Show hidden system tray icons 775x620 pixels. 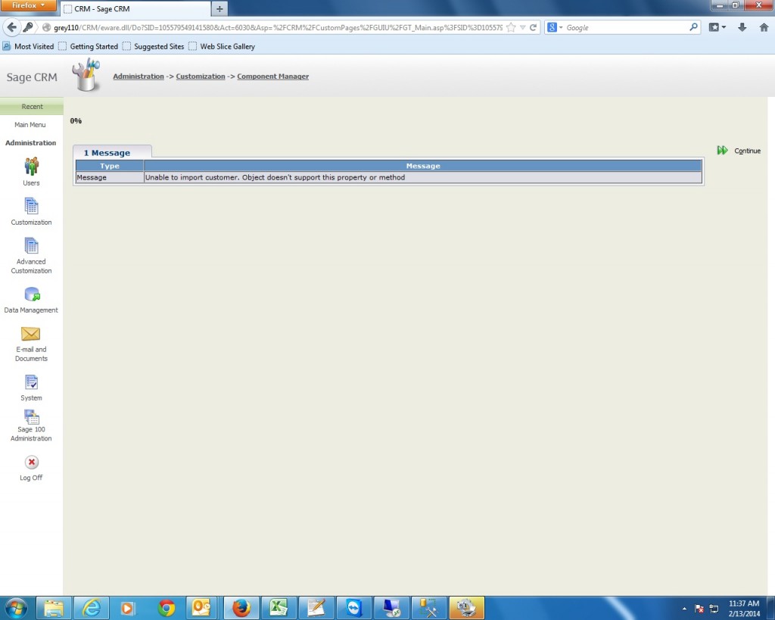tap(684, 609)
